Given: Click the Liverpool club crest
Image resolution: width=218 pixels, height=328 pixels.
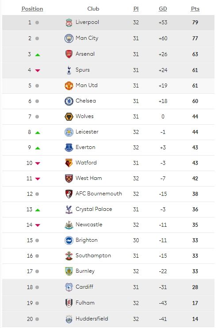Looking at the screenshot, I should point(69,23).
